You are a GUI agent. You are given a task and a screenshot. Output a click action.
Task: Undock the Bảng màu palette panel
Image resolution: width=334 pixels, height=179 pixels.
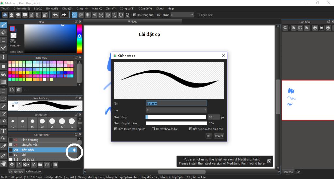[76, 57]
